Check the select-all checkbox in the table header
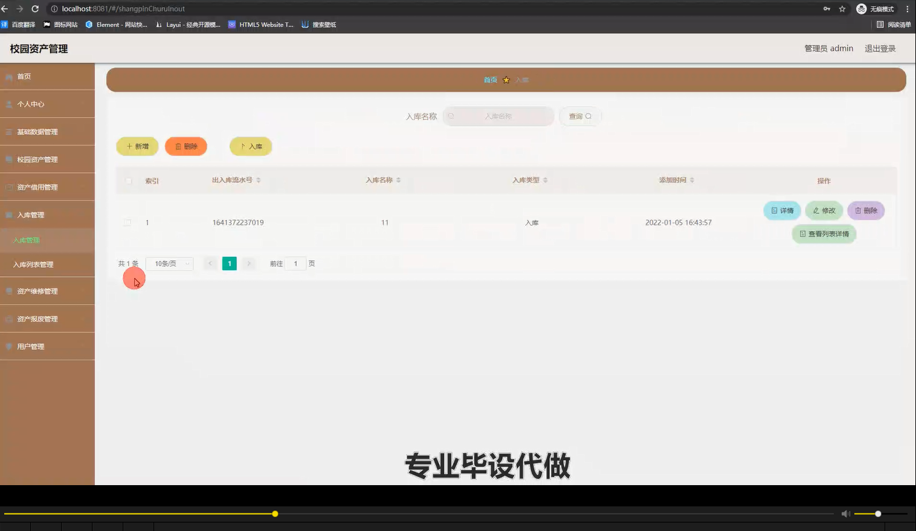 [x=128, y=180]
